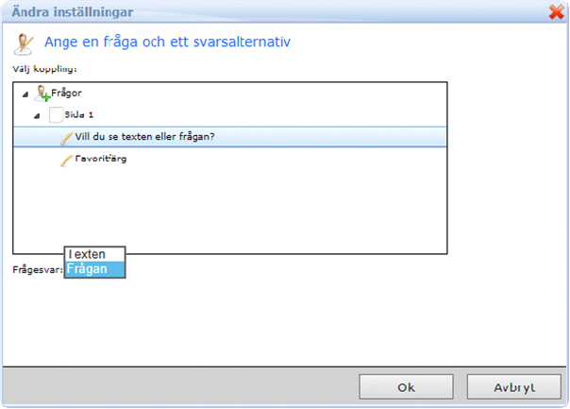Collapse the Frågor tree node
Image resolution: width=570 pixels, height=409 pixels.
pos(24,94)
